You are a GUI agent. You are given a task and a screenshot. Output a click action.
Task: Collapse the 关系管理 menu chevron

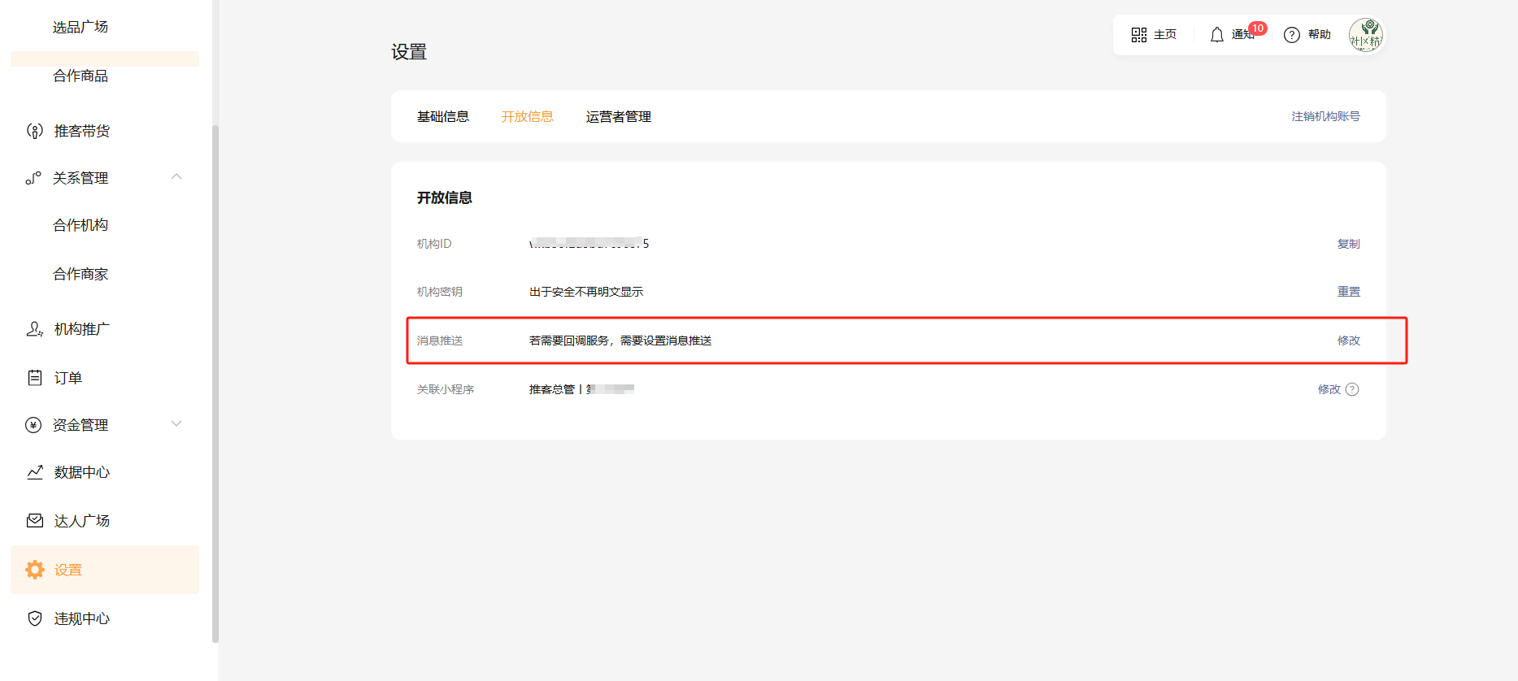(176, 177)
